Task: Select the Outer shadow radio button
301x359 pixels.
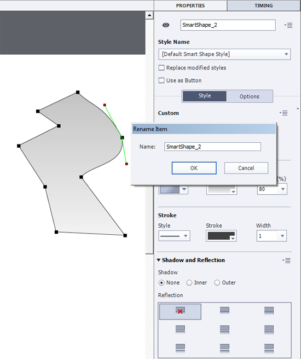Action: [217, 283]
